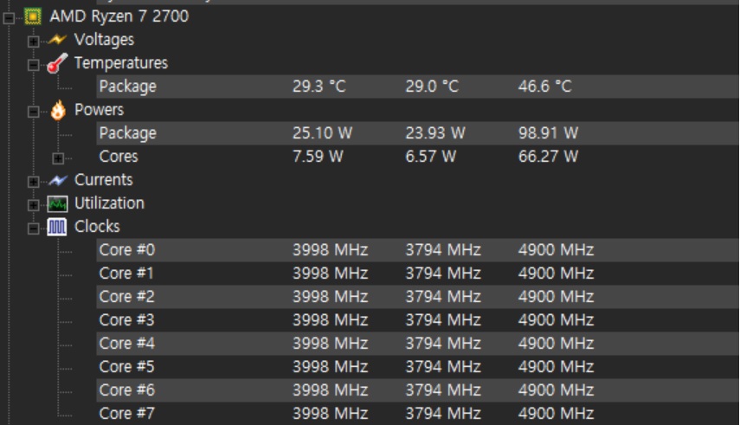Select the Clocks tree label
This screenshot has width=740, height=425.
(97, 227)
